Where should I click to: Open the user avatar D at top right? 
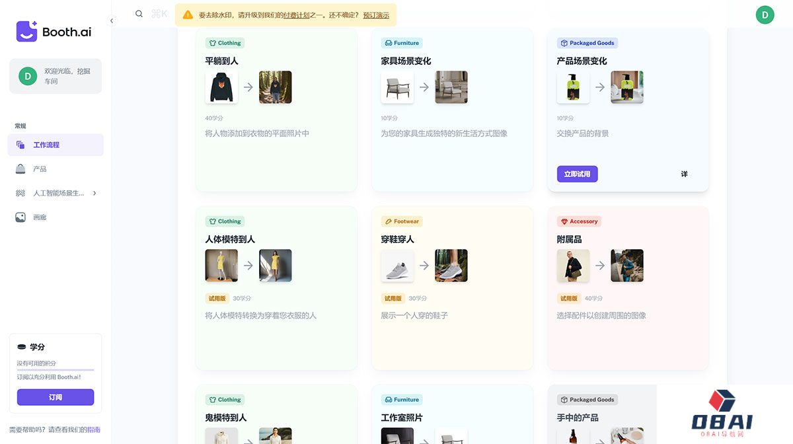[765, 15]
